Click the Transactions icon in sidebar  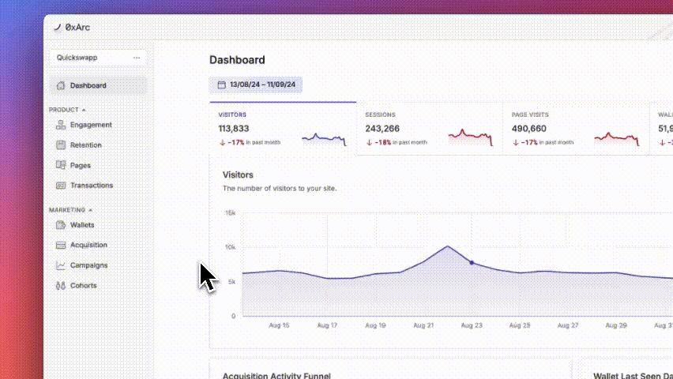tap(61, 186)
